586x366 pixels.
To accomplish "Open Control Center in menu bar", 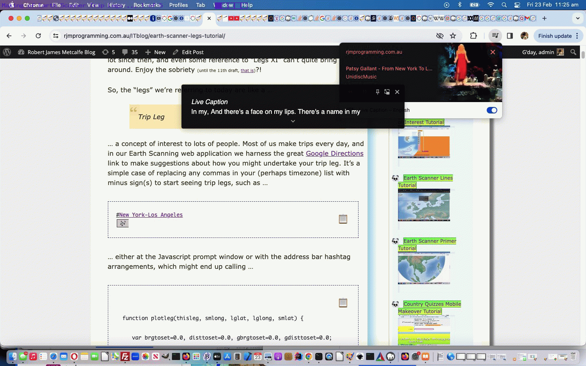I will point(517,5).
